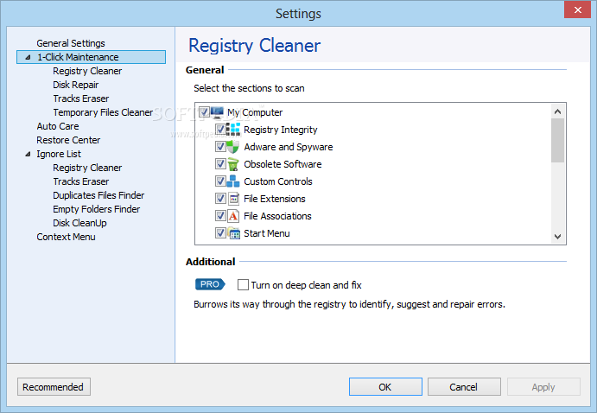This screenshot has height=413, width=597.
Task: Click the Registry Integrity blocks icon
Action: (x=233, y=130)
